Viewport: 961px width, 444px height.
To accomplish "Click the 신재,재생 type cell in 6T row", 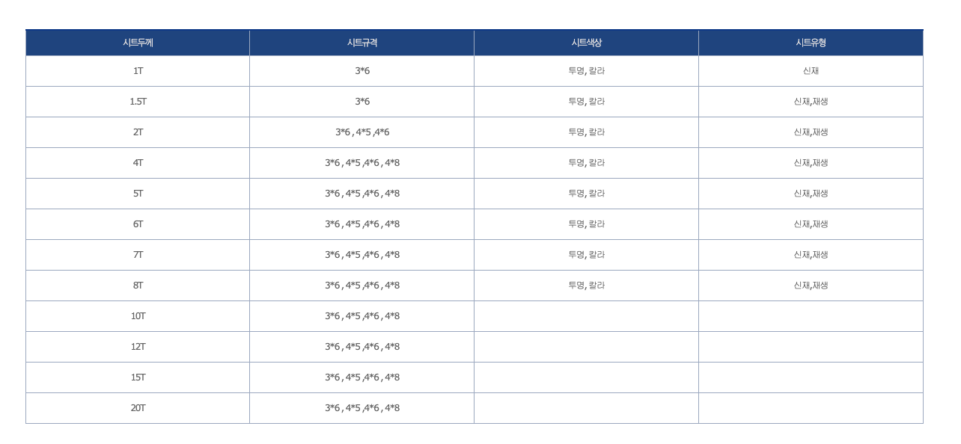I will coord(811,224).
